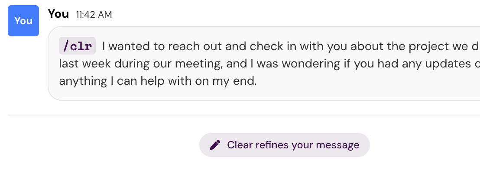Click 'I wanted to reach out' text
This screenshot has height=173, width=480.
[147, 46]
